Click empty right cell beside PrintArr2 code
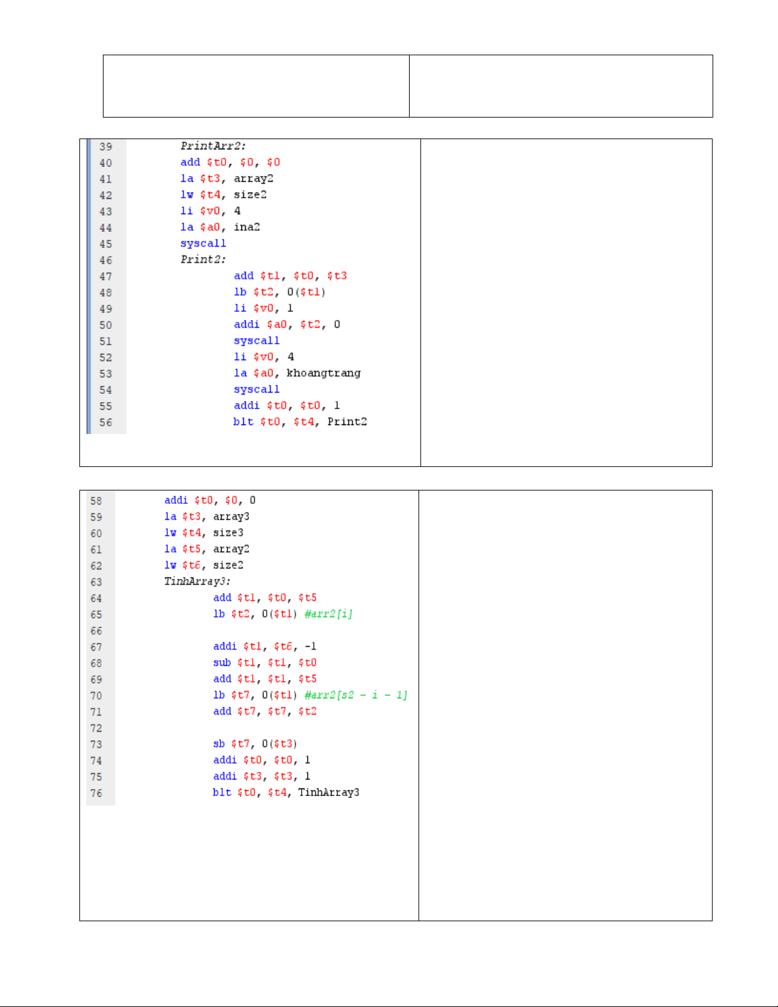778x1007 pixels. tap(566, 302)
